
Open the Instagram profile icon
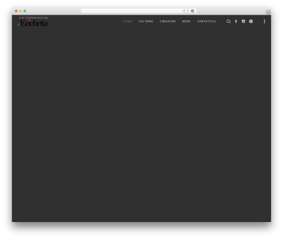coord(243,21)
